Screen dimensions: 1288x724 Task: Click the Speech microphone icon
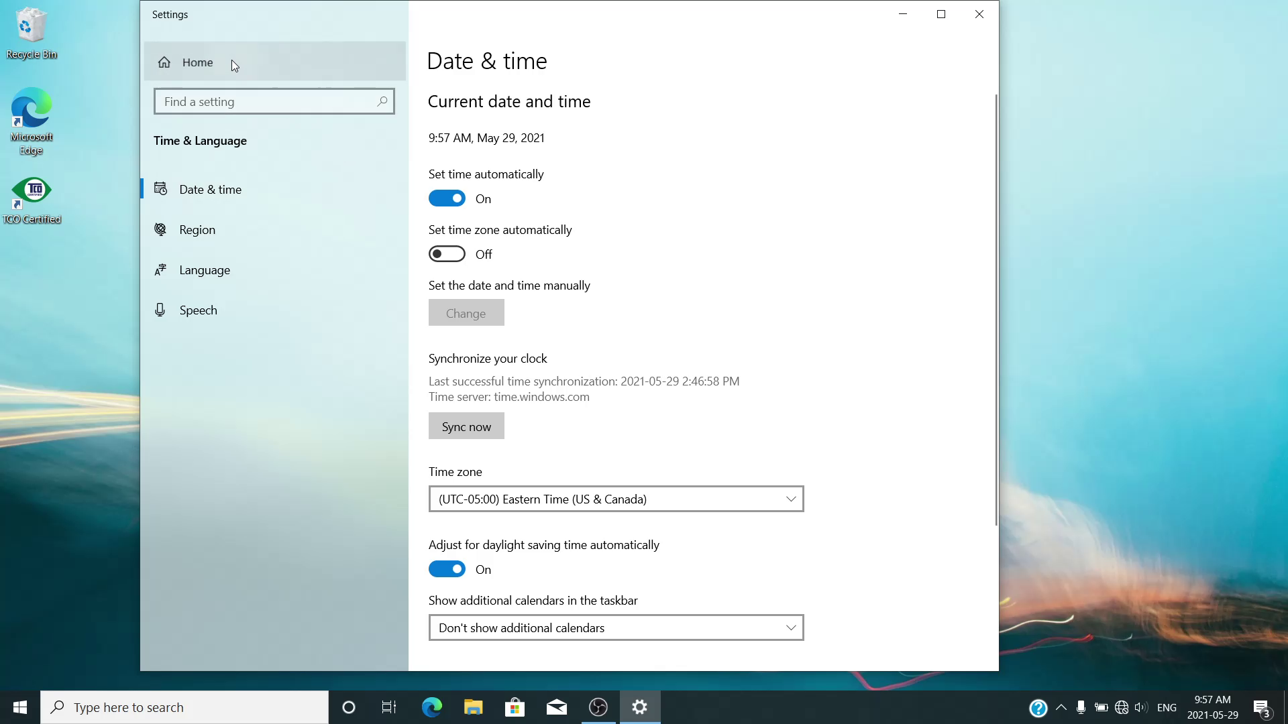160,310
